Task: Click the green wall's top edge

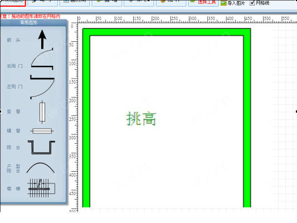Action: pos(167,32)
